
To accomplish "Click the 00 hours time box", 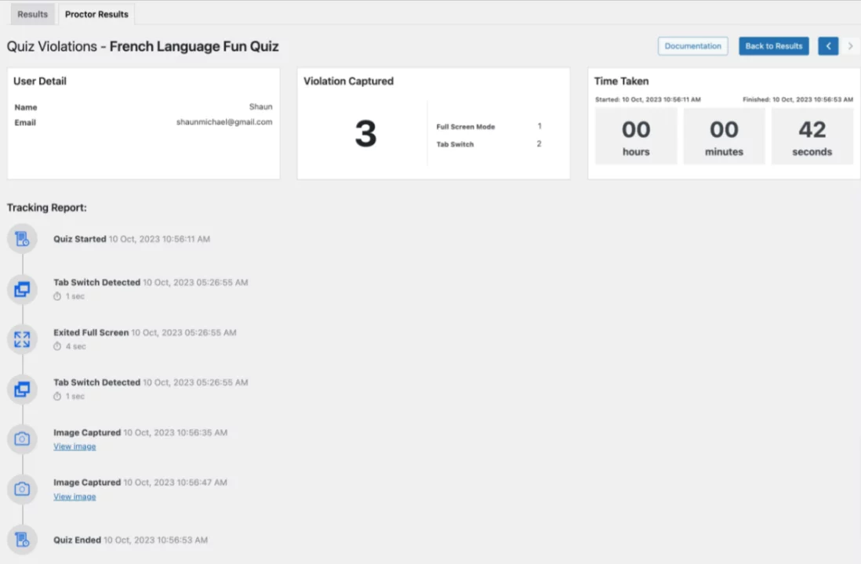I will (x=636, y=136).
